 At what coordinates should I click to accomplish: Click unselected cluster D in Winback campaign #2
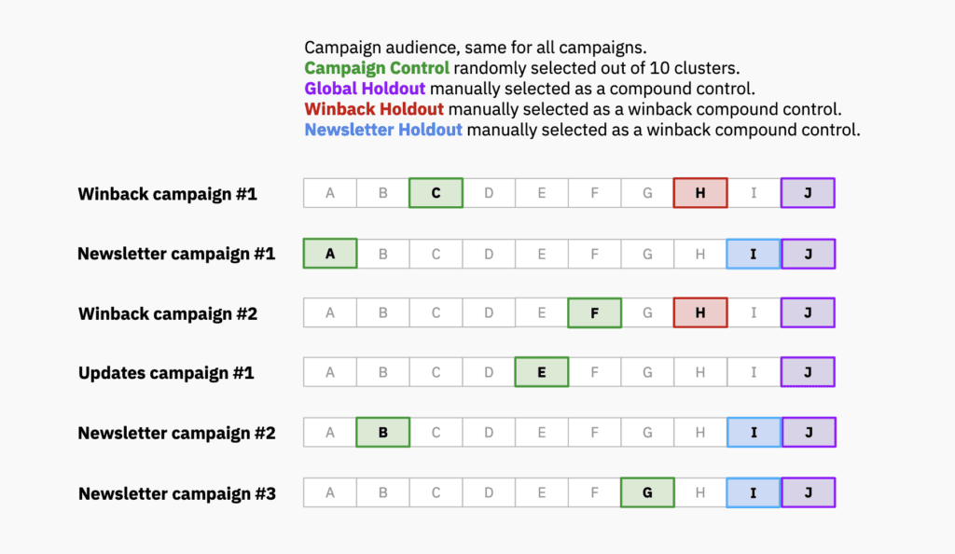pos(489,313)
